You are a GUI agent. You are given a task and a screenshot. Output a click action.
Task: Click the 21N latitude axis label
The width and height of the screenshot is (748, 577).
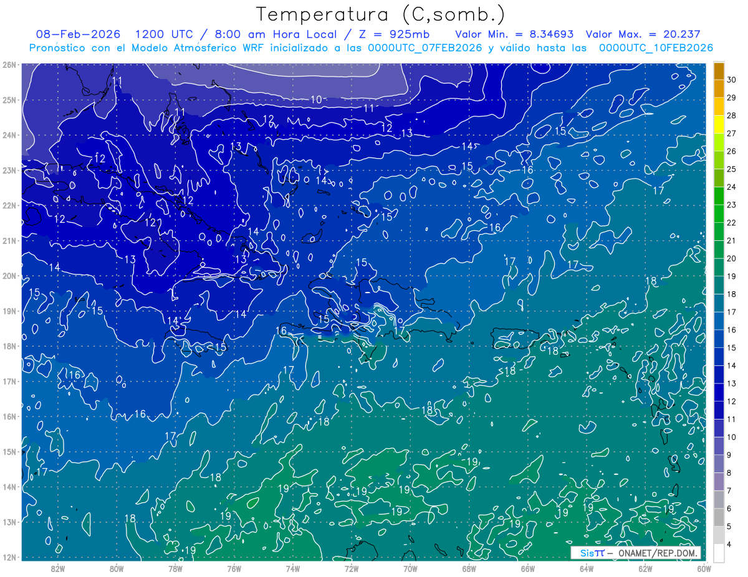[x=9, y=241]
